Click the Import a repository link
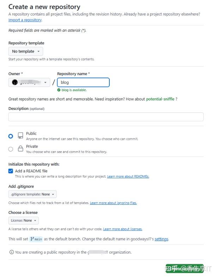This screenshot has width=217, height=278. coord(25,20)
